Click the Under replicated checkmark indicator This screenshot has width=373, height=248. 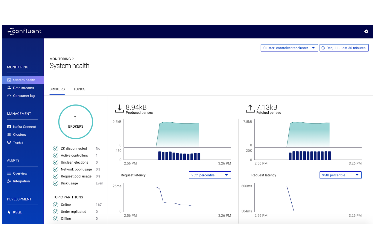pyautogui.click(x=56, y=212)
